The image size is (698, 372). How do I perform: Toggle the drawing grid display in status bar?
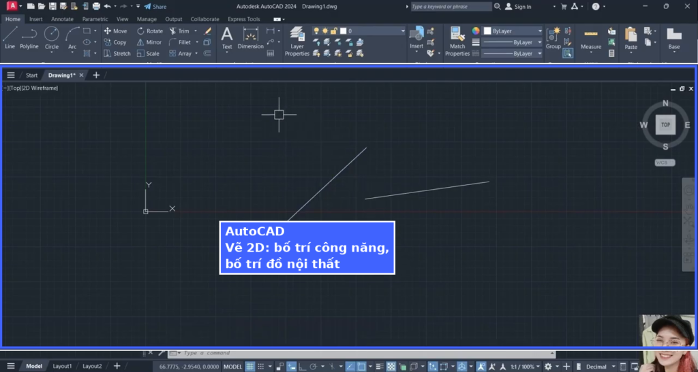pos(250,367)
